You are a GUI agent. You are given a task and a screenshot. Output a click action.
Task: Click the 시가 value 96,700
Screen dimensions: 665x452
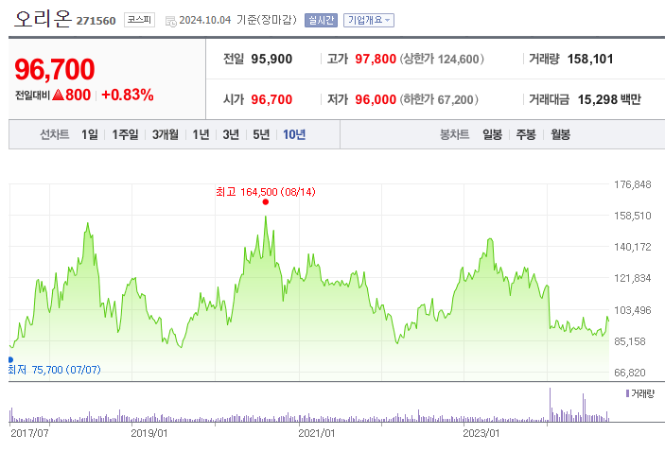click(x=271, y=99)
